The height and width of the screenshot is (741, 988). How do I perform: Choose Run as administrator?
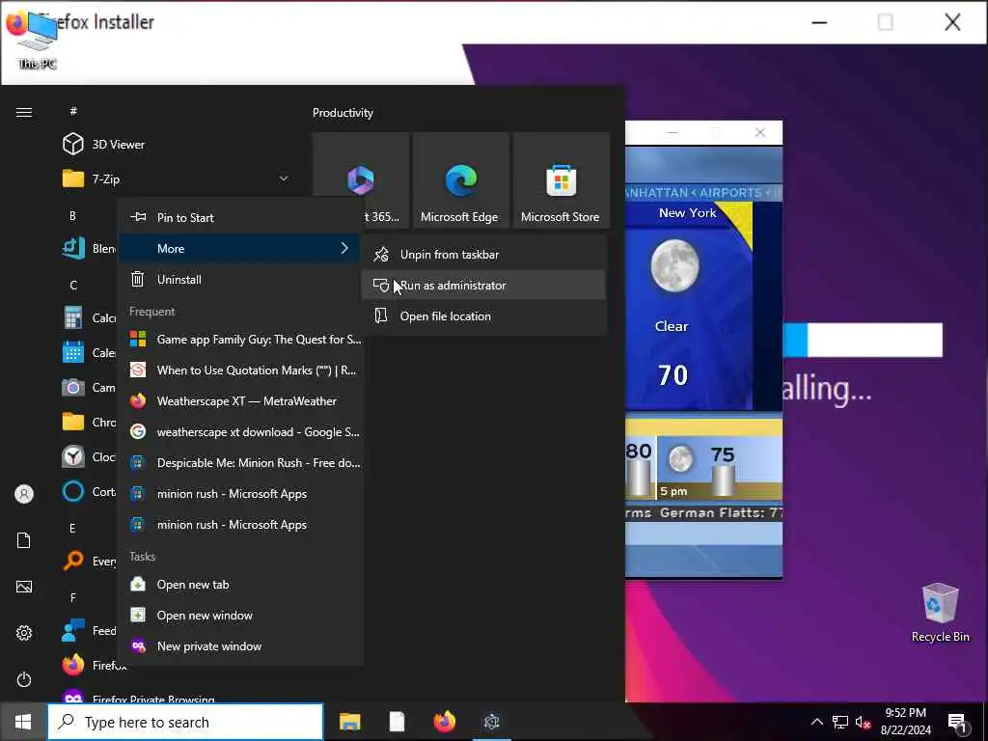click(484, 286)
